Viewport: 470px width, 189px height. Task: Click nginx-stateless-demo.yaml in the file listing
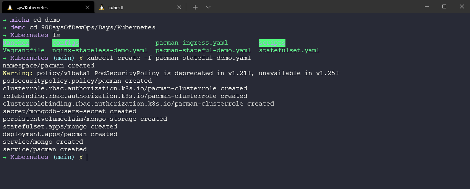pyautogui.click(x=100, y=50)
